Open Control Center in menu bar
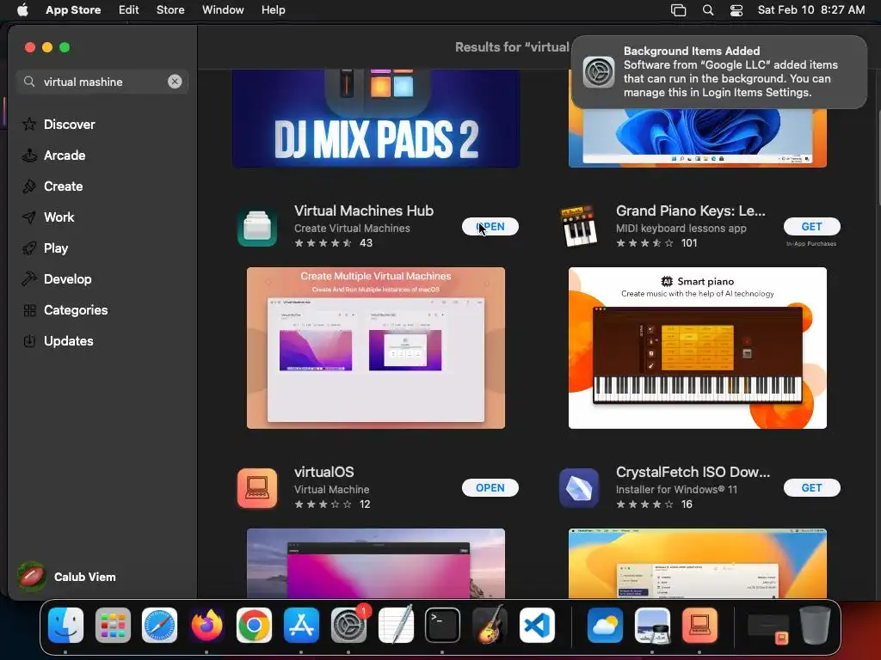 [736, 10]
